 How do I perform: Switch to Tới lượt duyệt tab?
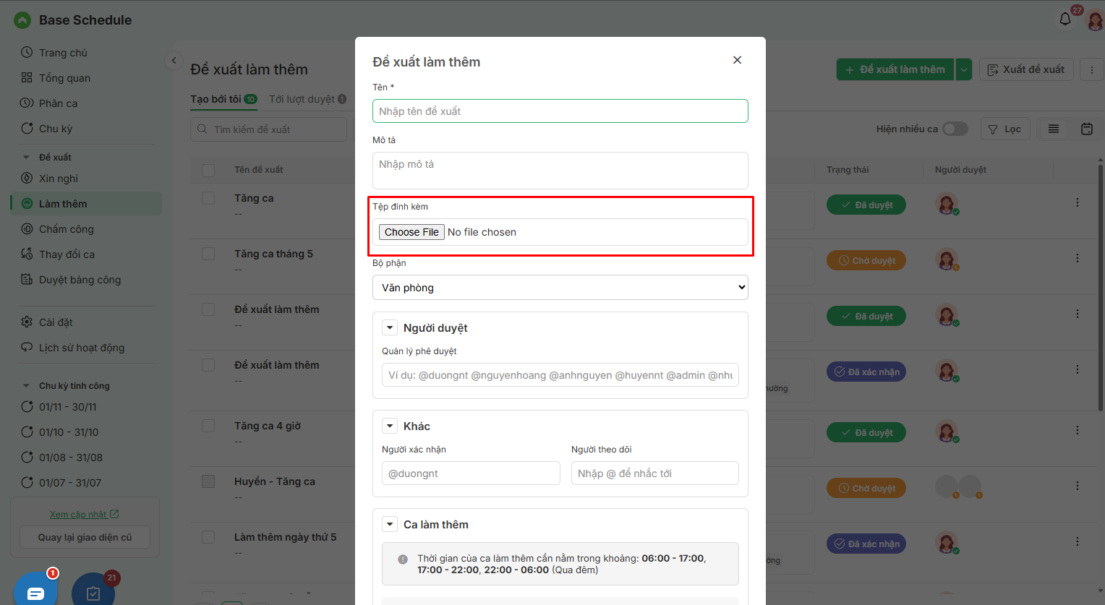tap(307, 99)
